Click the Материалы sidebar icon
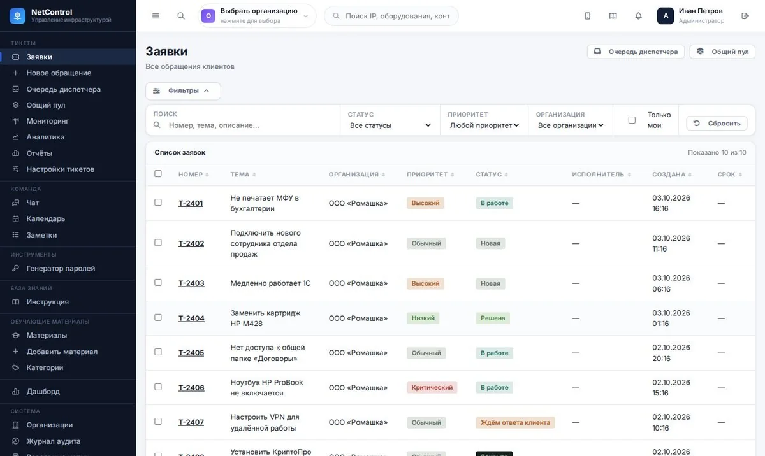This screenshot has width=765, height=456. (15, 335)
